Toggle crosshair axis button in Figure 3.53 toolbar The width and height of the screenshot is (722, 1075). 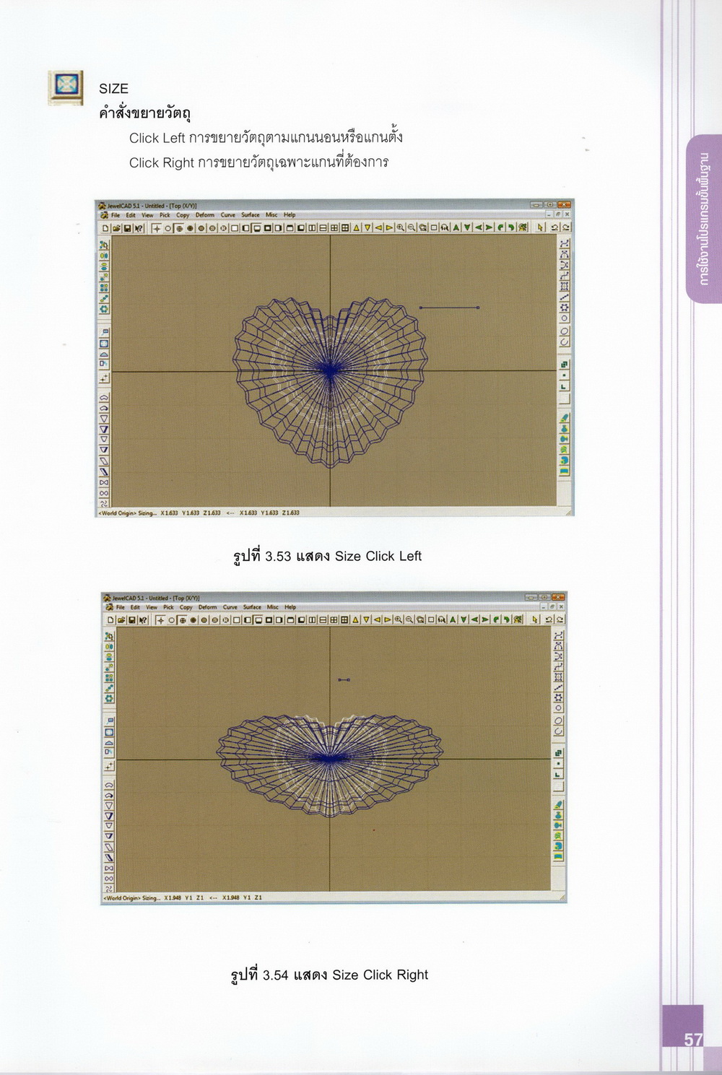(156, 228)
